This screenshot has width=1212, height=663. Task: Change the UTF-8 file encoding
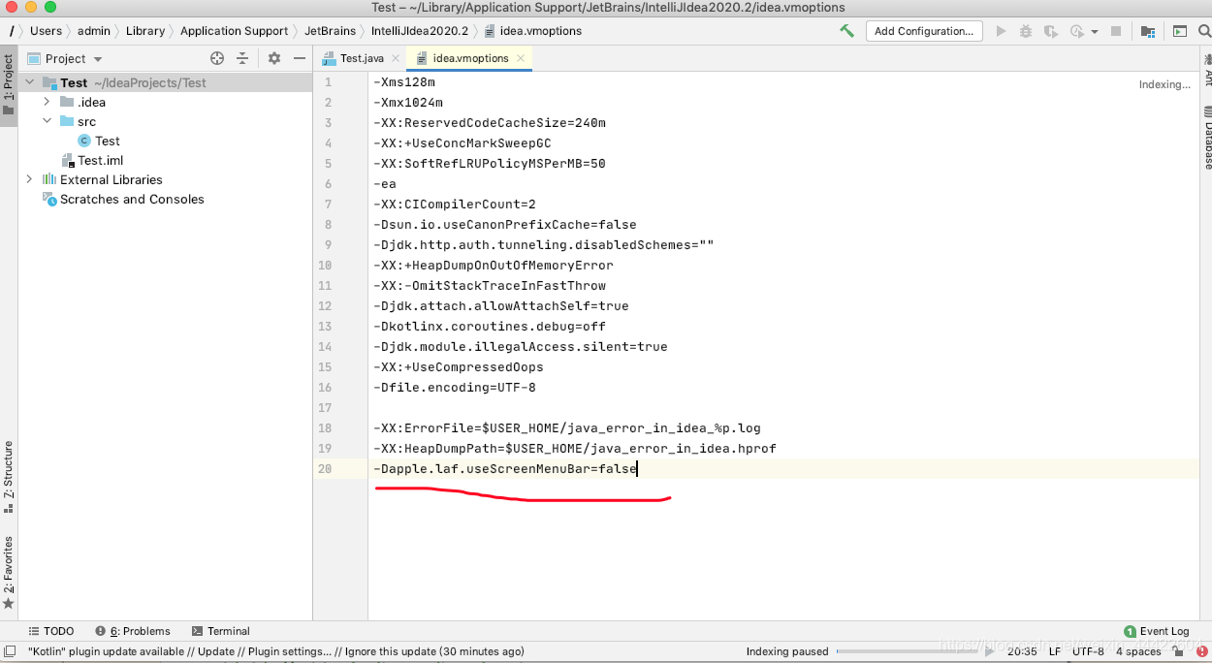point(1088,651)
